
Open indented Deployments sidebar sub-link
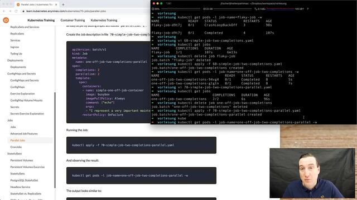(x=18, y=67)
